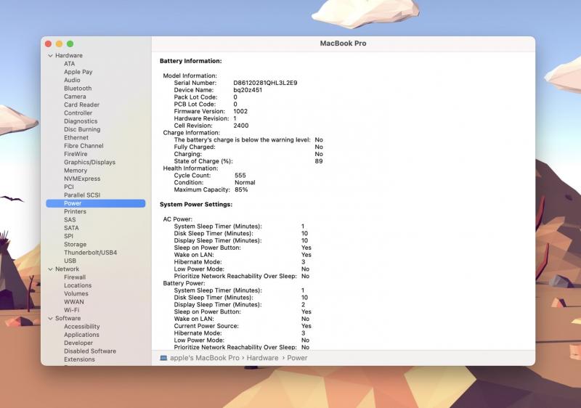Image resolution: width=581 pixels, height=408 pixels.
Task: Click the laptop icon in path bar
Action: click(163, 358)
